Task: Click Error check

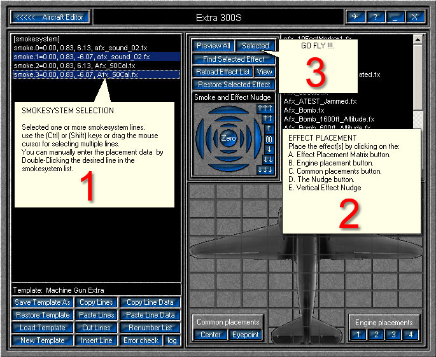Action: click(x=141, y=340)
